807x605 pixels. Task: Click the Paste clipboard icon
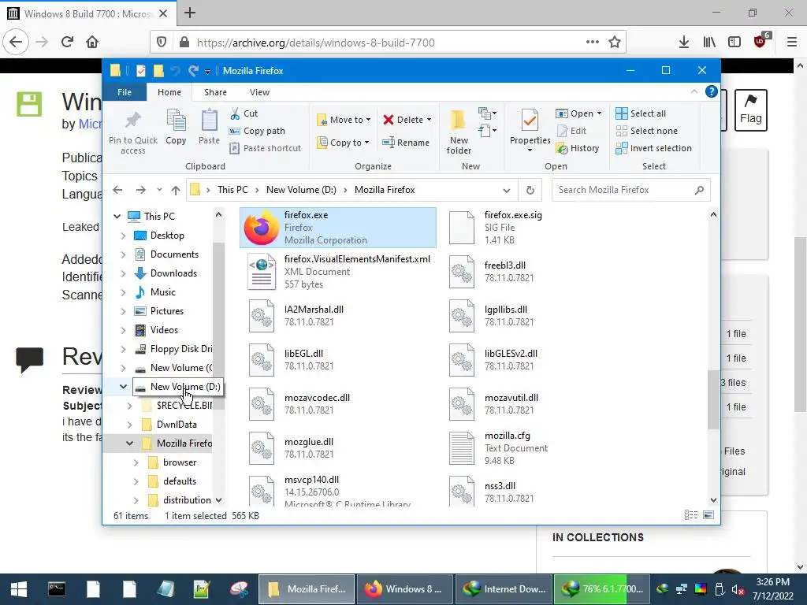(x=209, y=127)
